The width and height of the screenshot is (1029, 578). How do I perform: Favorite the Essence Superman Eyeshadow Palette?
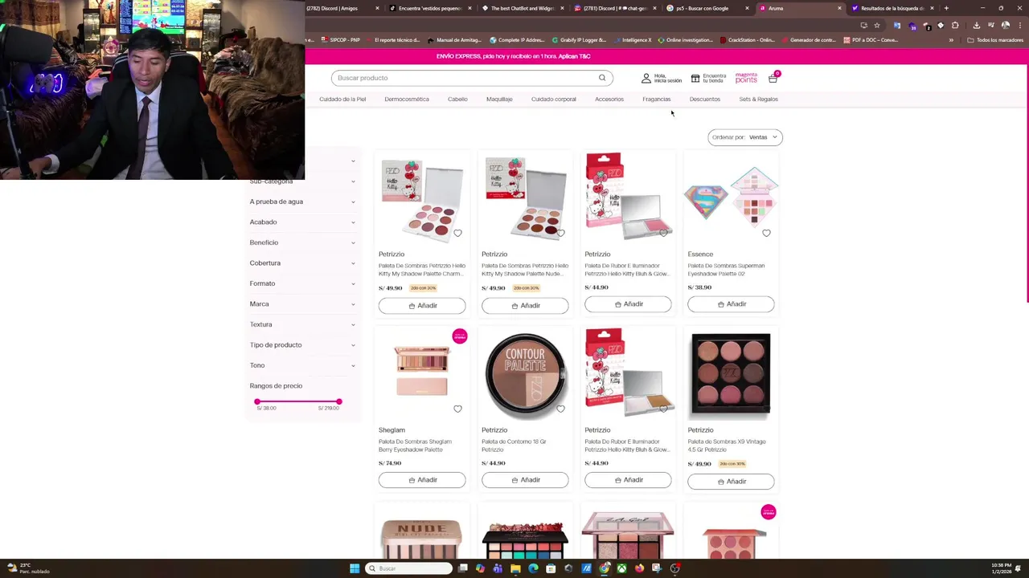click(x=766, y=234)
